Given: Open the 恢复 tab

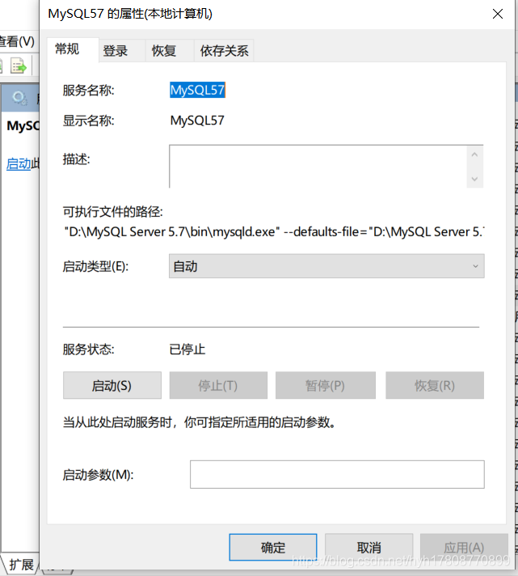Looking at the screenshot, I should (x=170, y=51).
